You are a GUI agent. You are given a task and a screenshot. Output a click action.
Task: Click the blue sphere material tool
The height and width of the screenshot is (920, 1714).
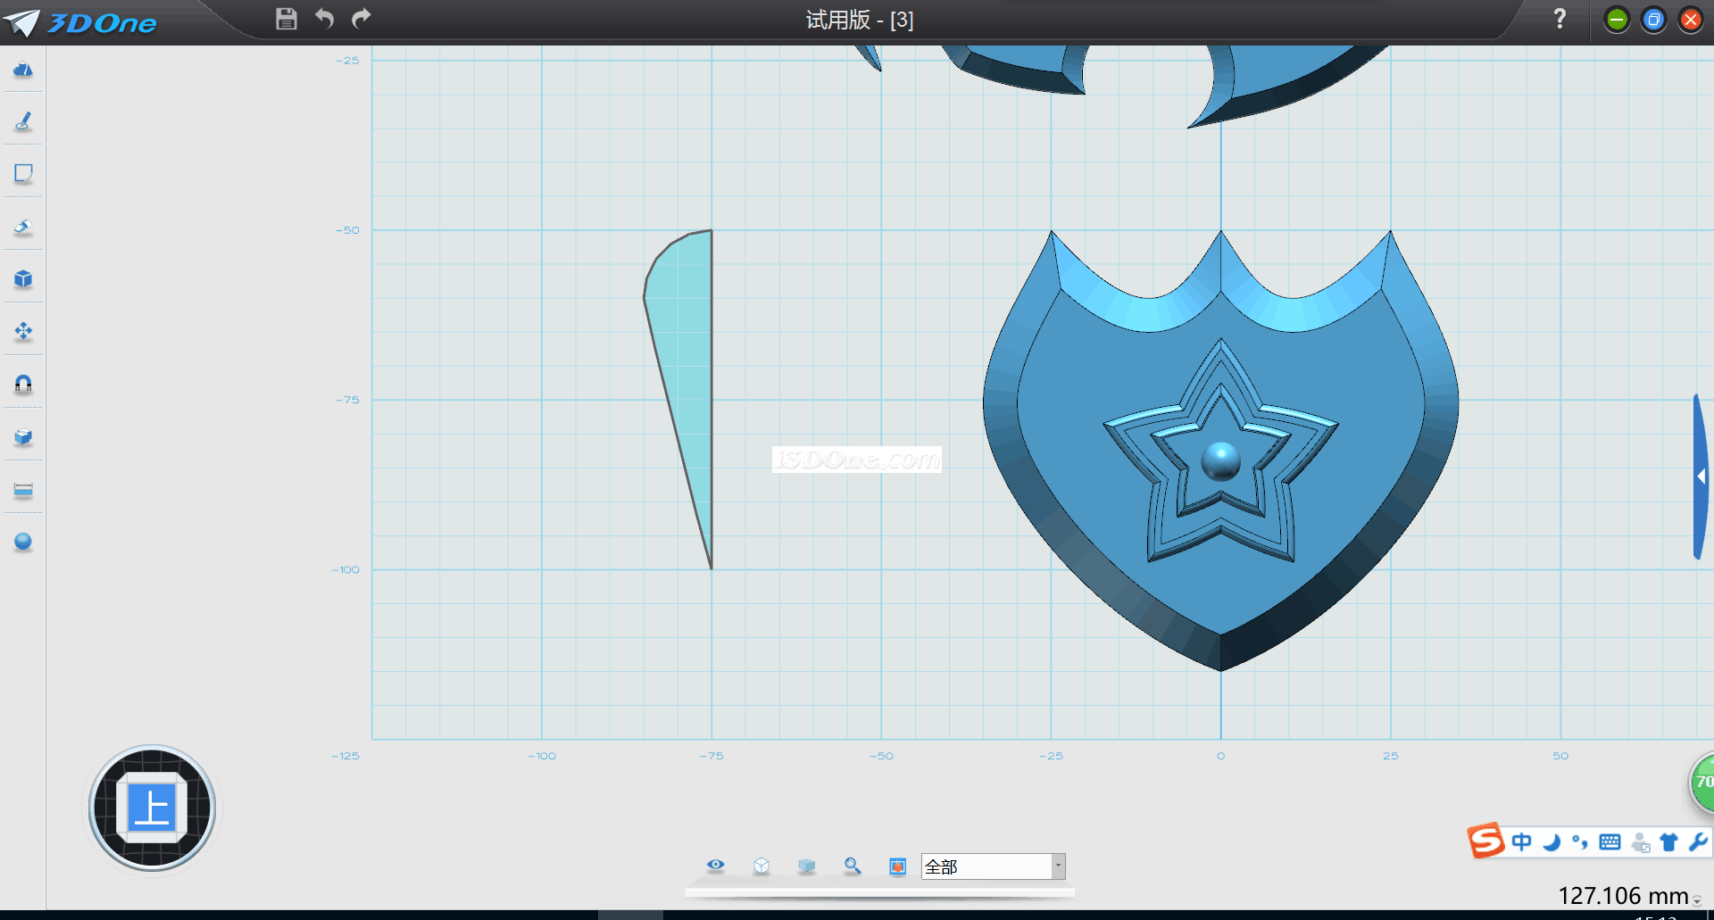tap(23, 542)
